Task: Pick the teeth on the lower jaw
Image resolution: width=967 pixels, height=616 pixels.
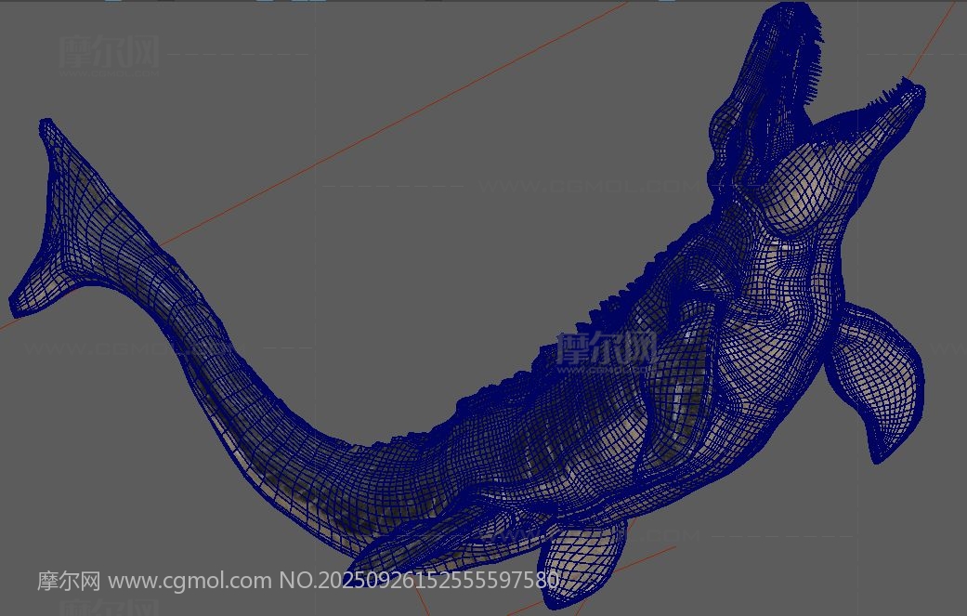Action: click(896, 91)
